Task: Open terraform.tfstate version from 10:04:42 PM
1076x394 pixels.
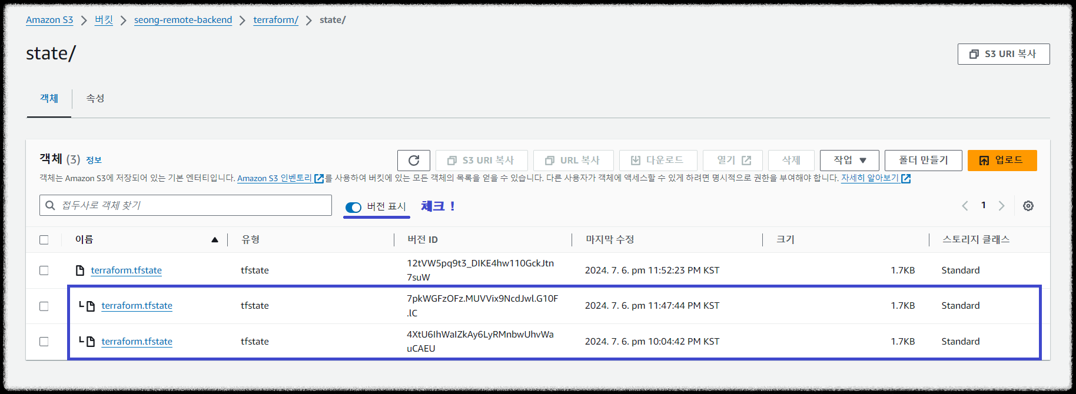Action: [x=137, y=342]
